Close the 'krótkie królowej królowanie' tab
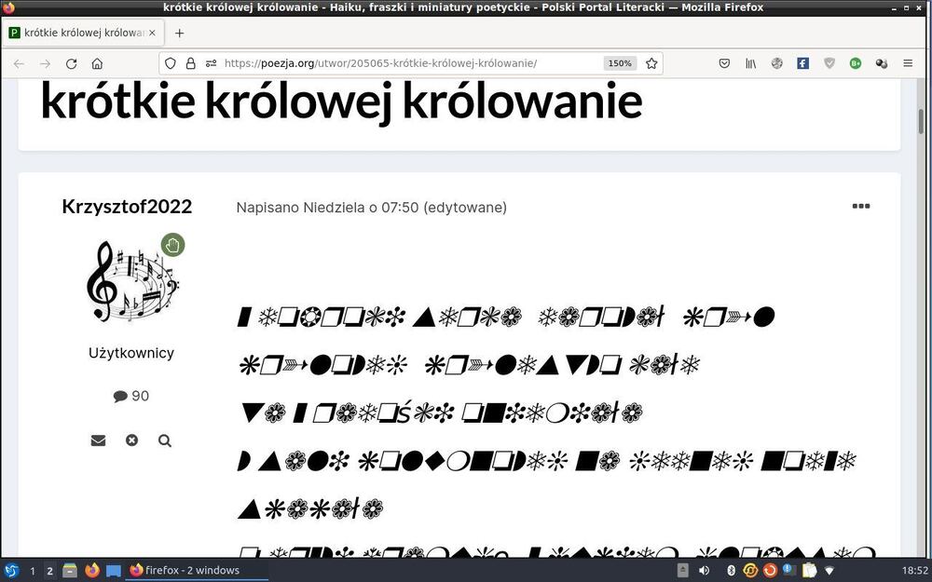 (x=152, y=33)
